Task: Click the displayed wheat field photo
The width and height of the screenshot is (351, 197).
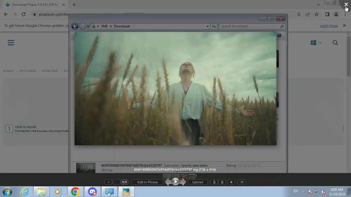Action: pyautogui.click(x=175, y=89)
